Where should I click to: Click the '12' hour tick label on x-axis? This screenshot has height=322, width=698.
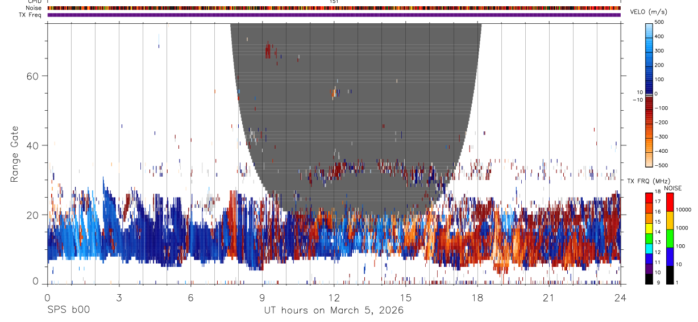pyautogui.click(x=334, y=298)
